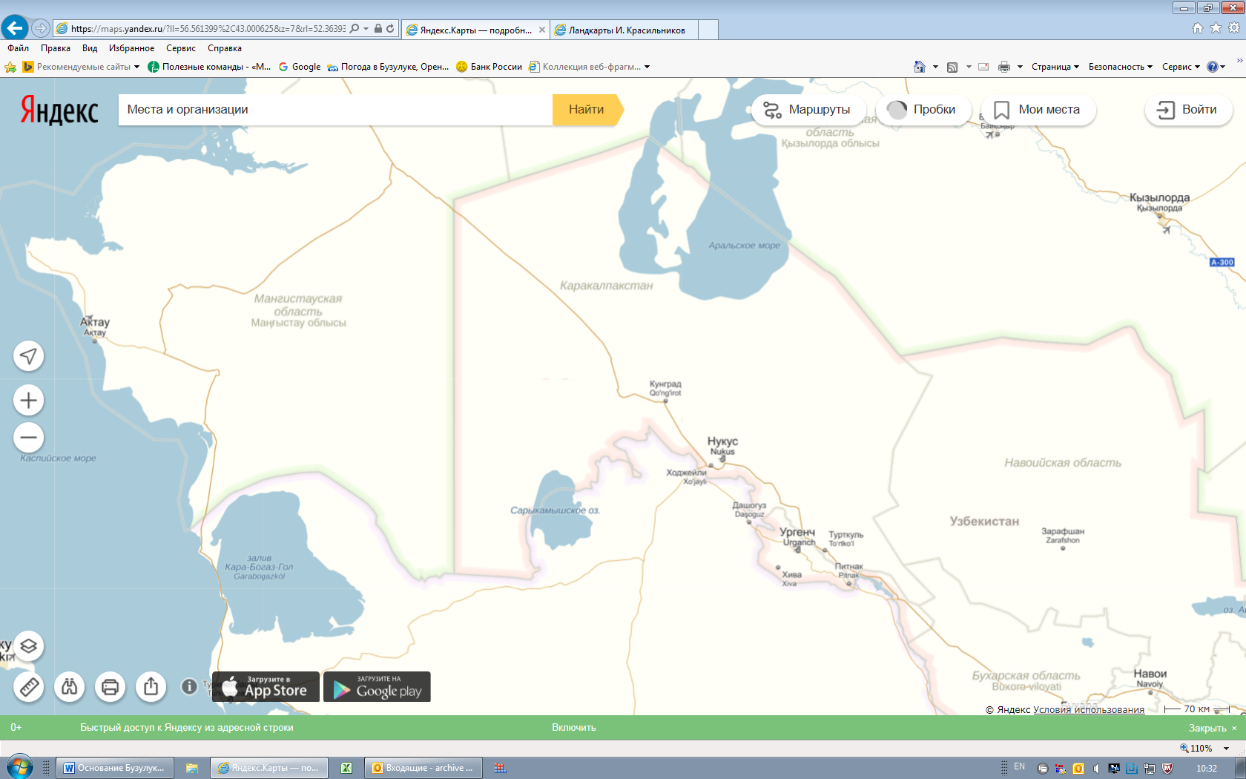This screenshot has width=1246, height=779.
Task: Close the Яндекс.Карты browser tab
Action: point(542,30)
